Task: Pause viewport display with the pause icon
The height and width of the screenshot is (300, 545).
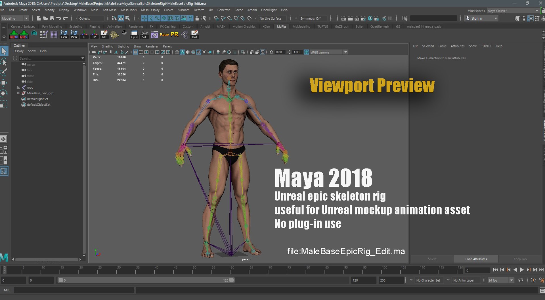Action: pyautogui.click(x=390, y=18)
